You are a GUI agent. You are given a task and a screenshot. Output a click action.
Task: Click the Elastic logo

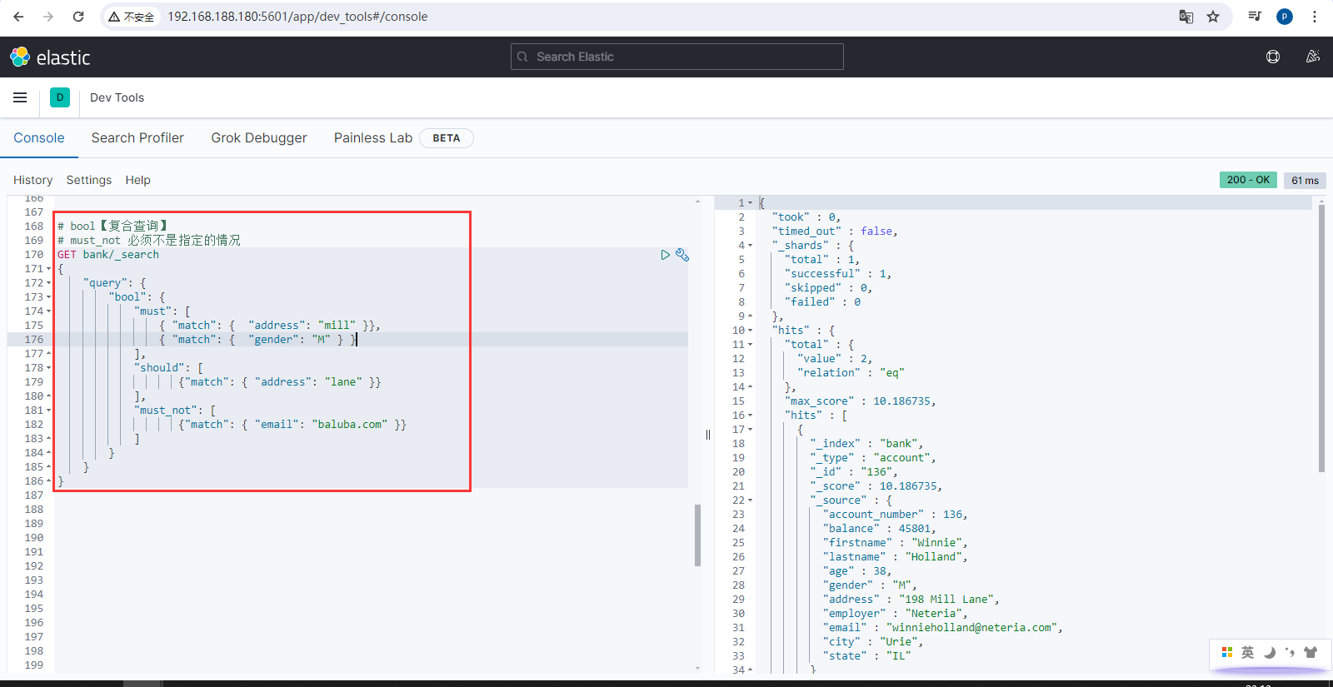click(x=50, y=57)
